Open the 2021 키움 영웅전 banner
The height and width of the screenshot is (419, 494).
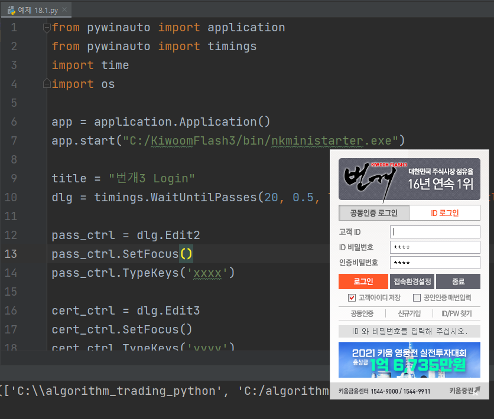pos(409,360)
